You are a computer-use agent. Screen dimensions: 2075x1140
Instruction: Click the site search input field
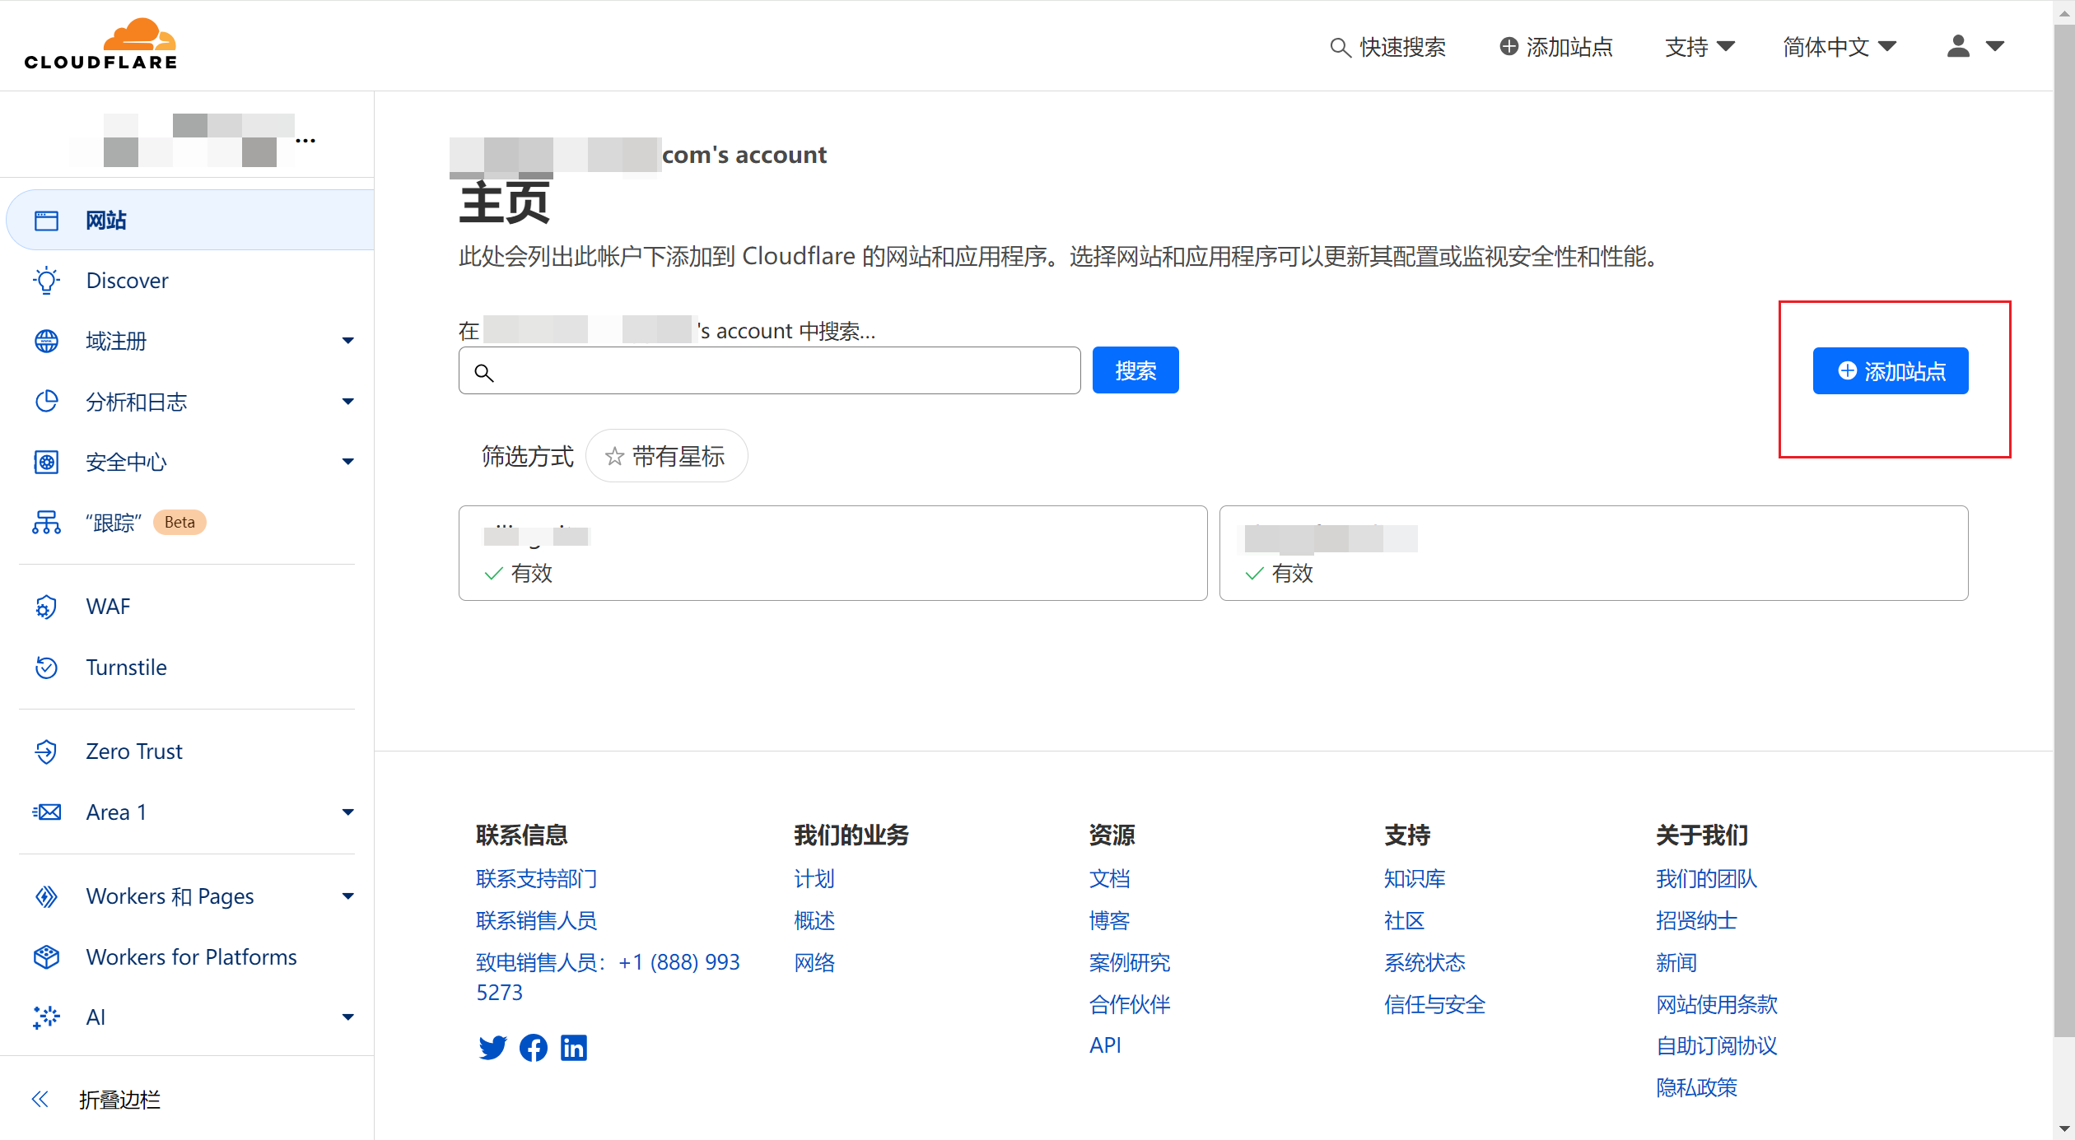pos(770,371)
